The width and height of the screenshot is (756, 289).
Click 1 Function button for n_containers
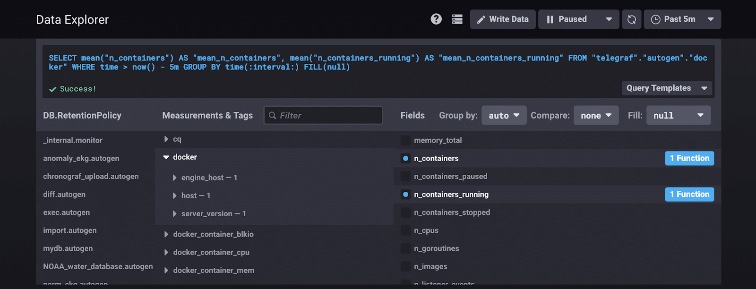point(689,158)
